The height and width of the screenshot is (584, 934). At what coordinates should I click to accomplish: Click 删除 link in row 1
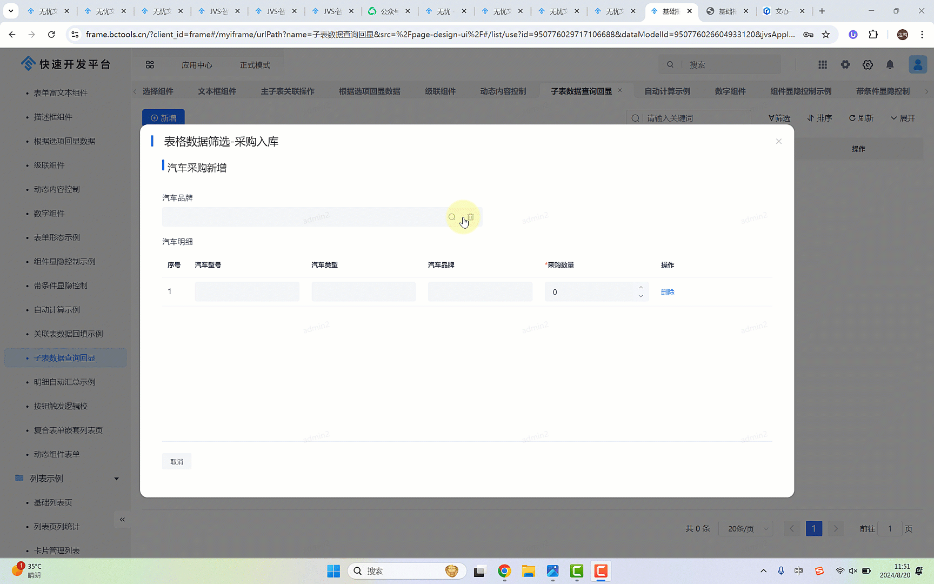(668, 292)
